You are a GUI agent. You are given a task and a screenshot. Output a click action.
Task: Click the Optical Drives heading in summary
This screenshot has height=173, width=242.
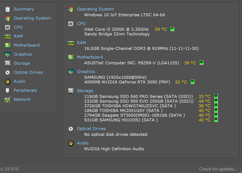[x=91, y=129]
